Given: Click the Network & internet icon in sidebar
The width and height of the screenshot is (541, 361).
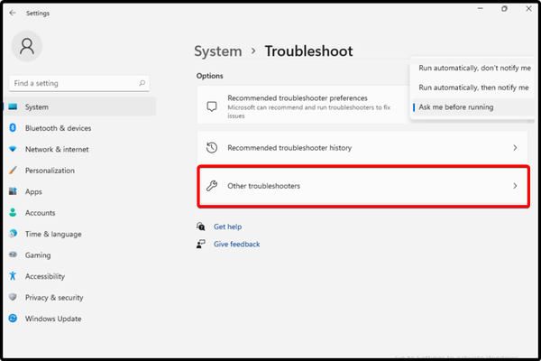Looking at the screenshot, I should tap(13, 149).
